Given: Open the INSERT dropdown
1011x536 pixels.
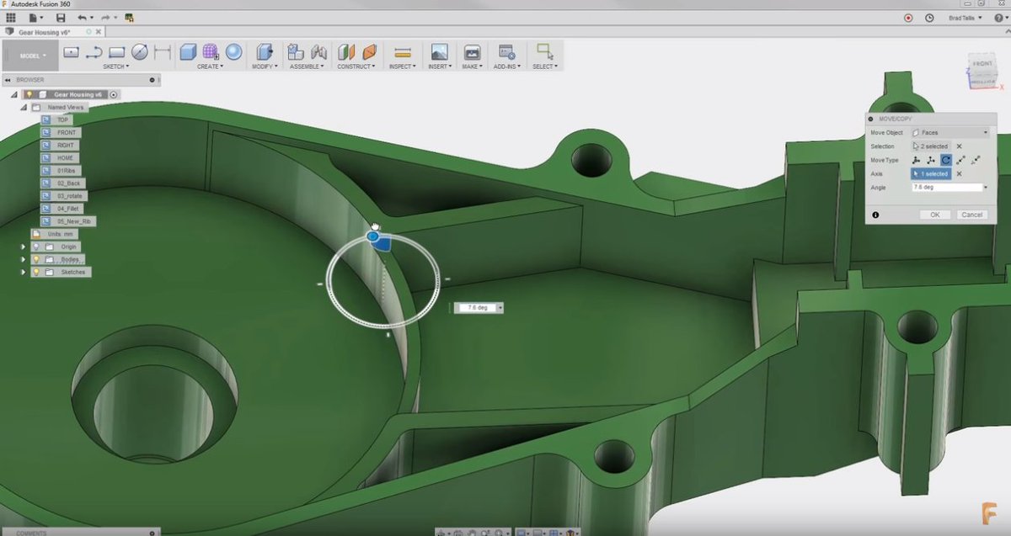Looking at the screenshot, I should [440, 66].
